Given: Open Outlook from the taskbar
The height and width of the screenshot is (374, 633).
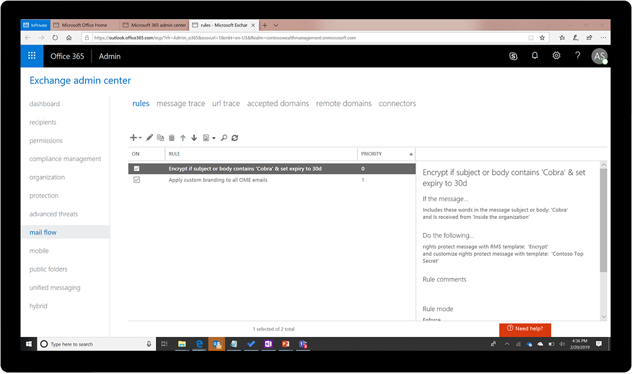Looking at the screenshot, I should tap(217, 344).
